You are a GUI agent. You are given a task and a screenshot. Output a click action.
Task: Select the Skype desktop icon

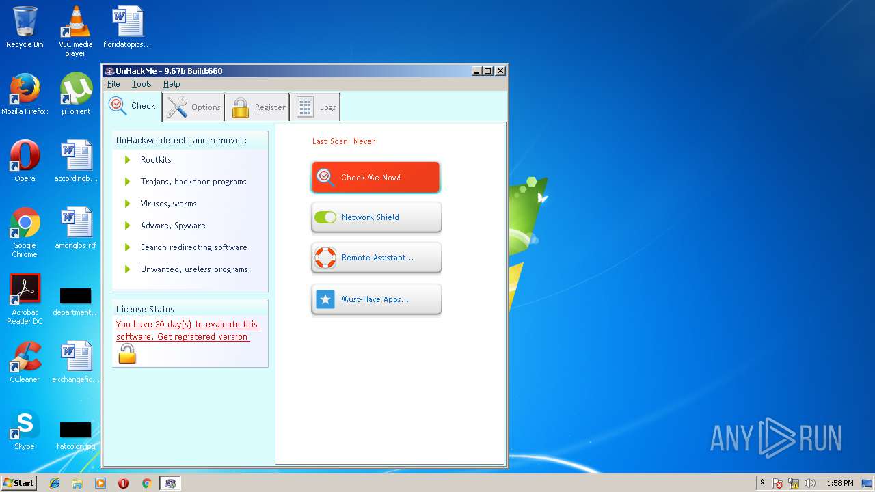[25, 429]
